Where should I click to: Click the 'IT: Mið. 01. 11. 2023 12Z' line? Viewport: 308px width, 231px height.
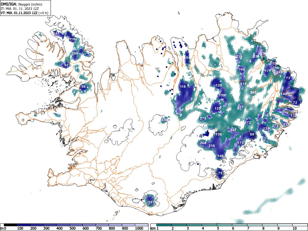click(20, 9)
